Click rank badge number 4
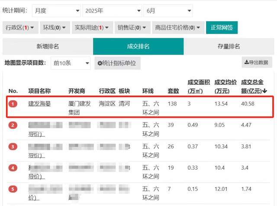Image resolution: width=277 pixels, height=206 pixels. (13, 167)
